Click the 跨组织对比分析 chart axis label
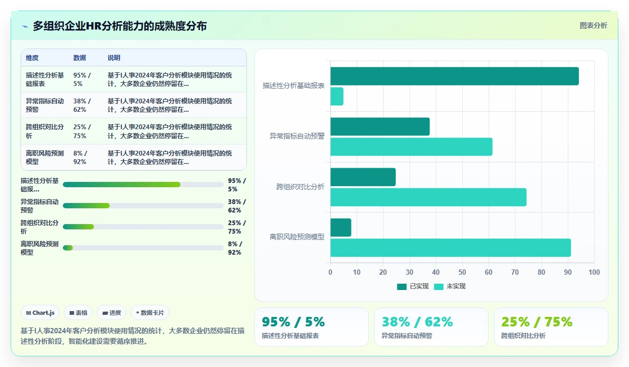This screenshot has height=367, width=629. 300,187
